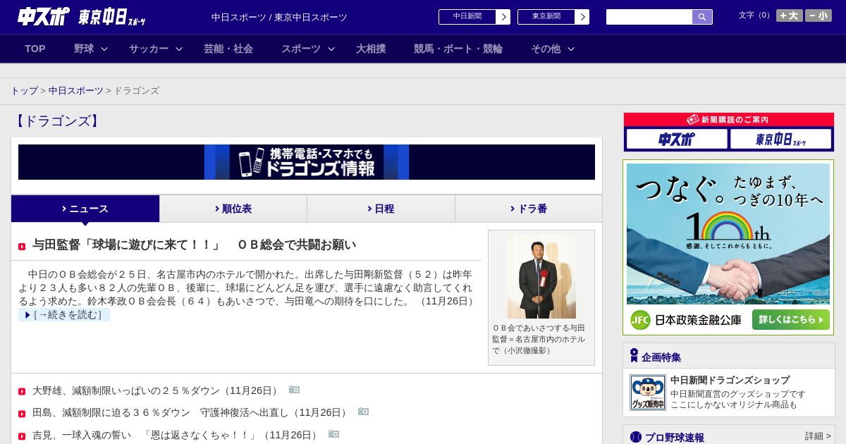
Task: Select the ニュース tab
Action: 85,209
